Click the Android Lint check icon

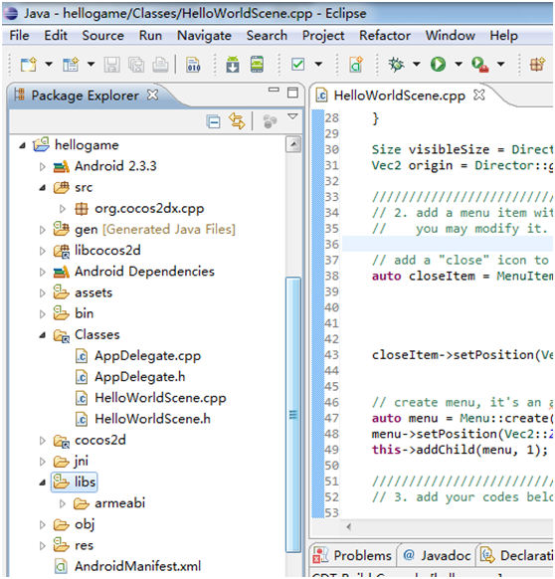(x=297, y=65)
